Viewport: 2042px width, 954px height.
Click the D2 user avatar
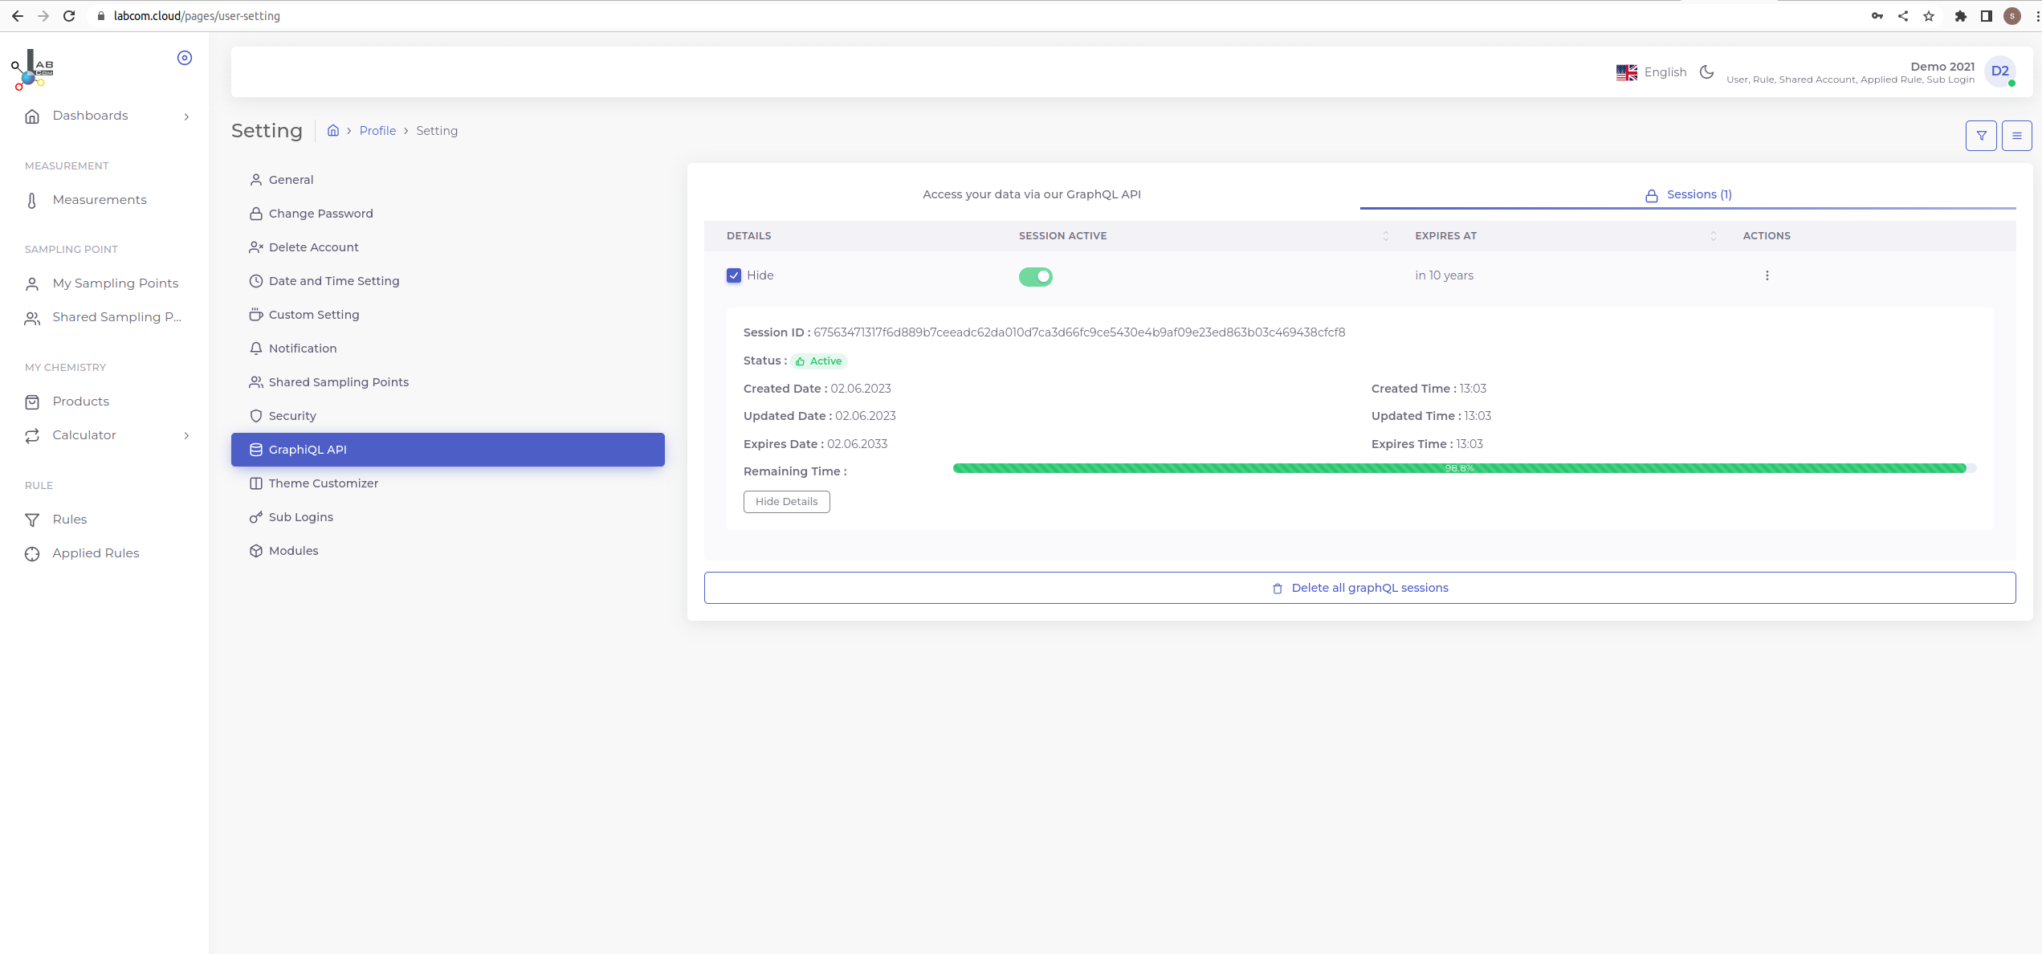pyautogui.click(x=2000, y=71)
